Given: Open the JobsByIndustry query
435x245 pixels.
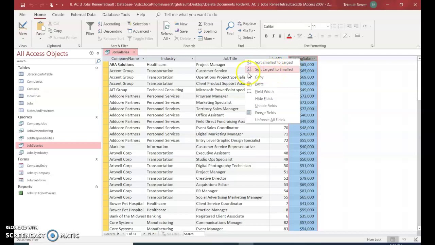Looking at the screenshot, I should click(37, 153).
